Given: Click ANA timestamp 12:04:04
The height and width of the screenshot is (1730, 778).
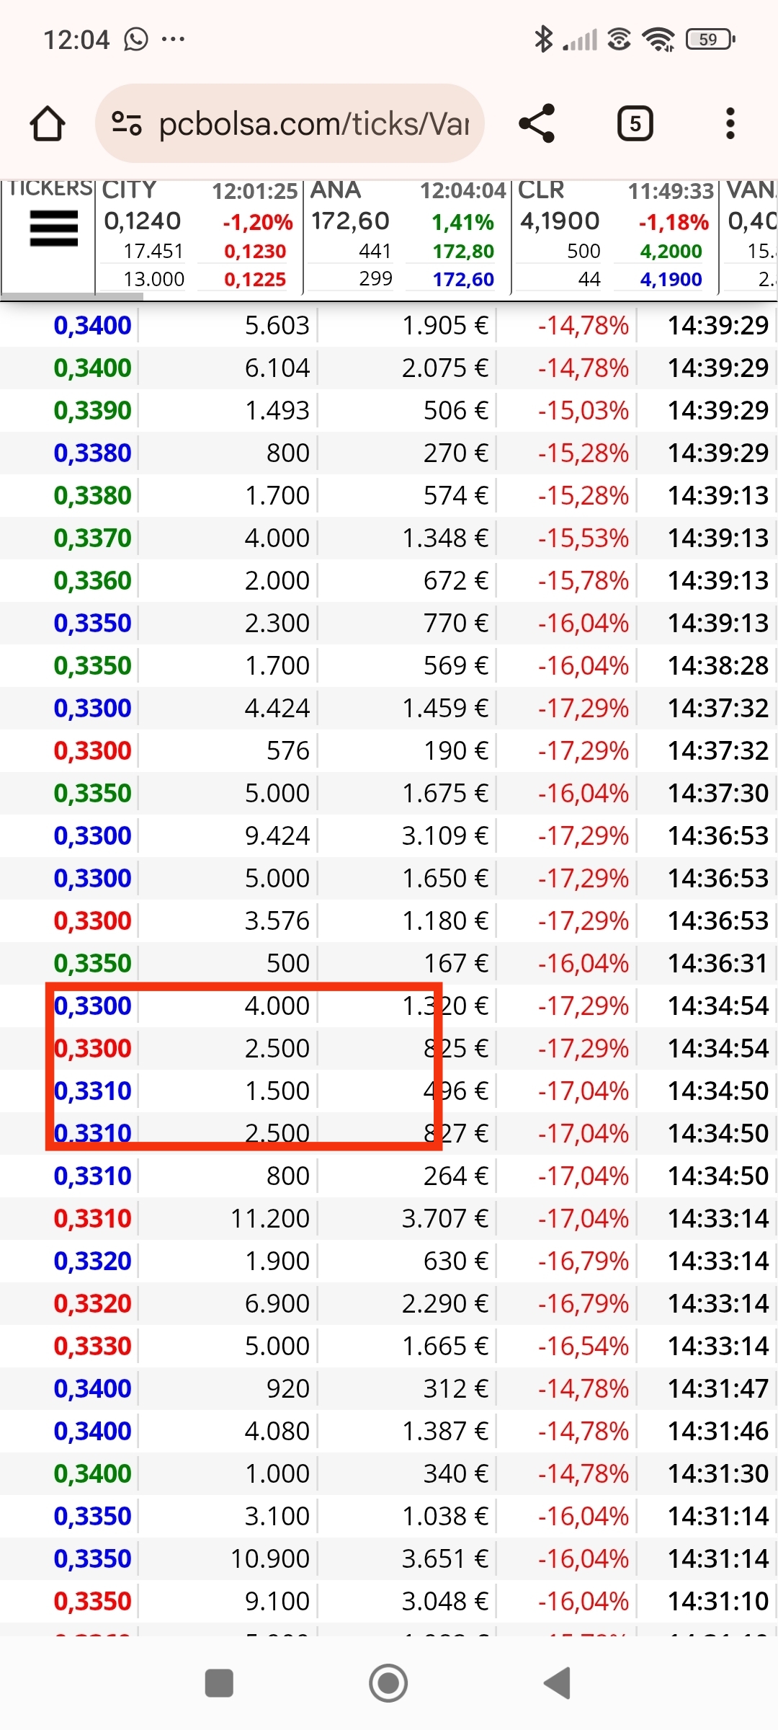Looking at the screenshot, I should pyautogui.click(x=463, y=191).
